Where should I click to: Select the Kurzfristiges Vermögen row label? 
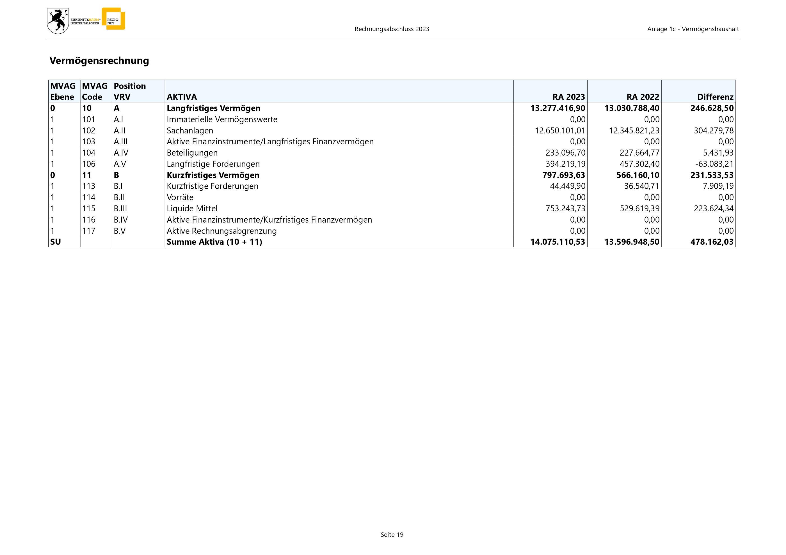click(213, 175)
